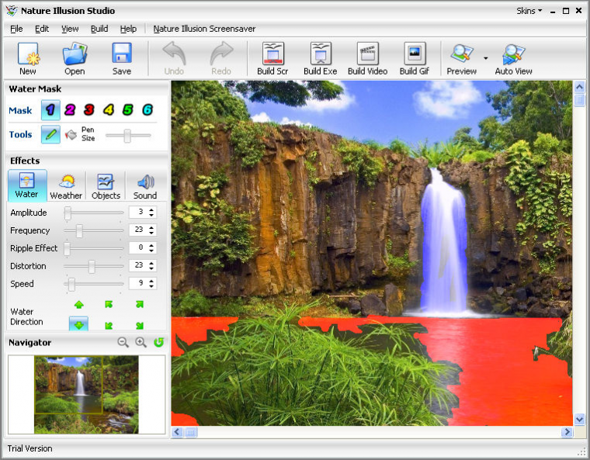Screen dimensions: 590x460
Task: Click the Open button in toolbar
Action: (75, 58)
